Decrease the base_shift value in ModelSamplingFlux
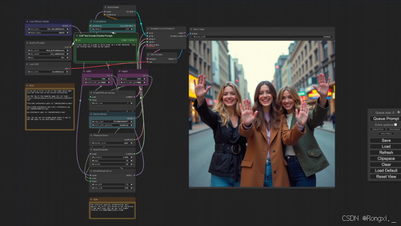 (93, 188)
